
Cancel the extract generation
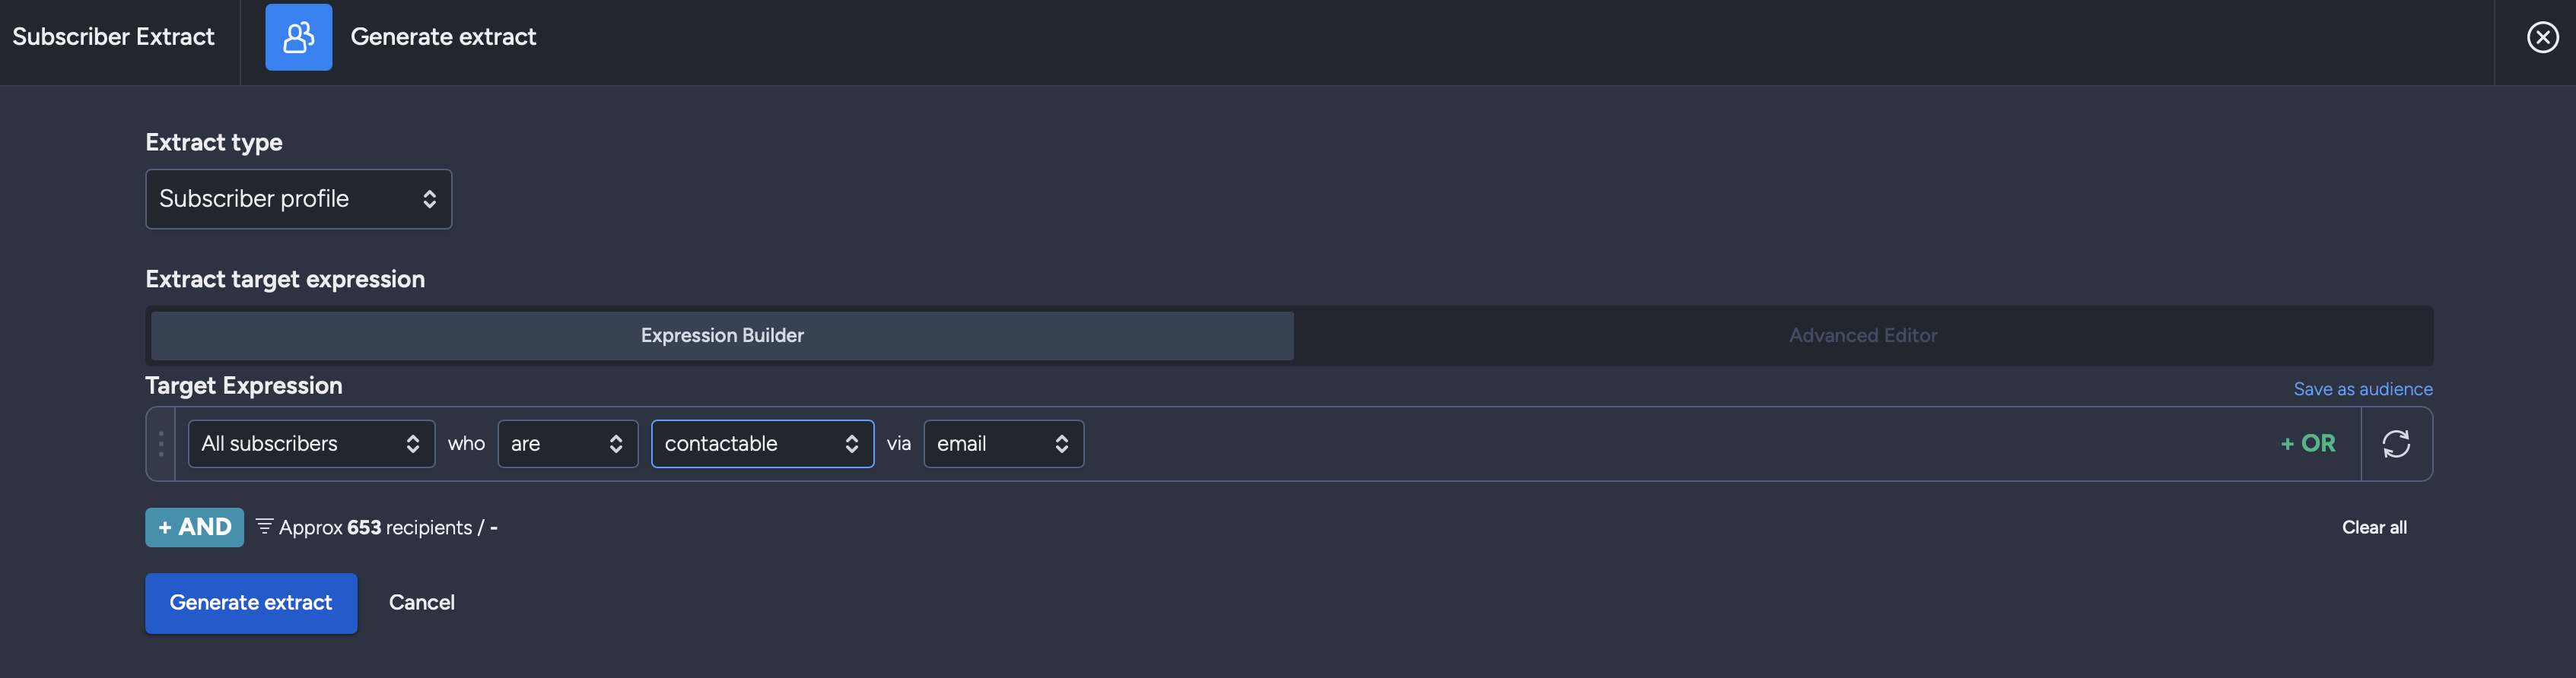421,602
